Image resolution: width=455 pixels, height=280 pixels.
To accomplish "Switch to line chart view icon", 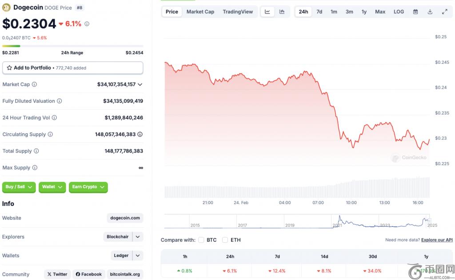I will 267,12.
